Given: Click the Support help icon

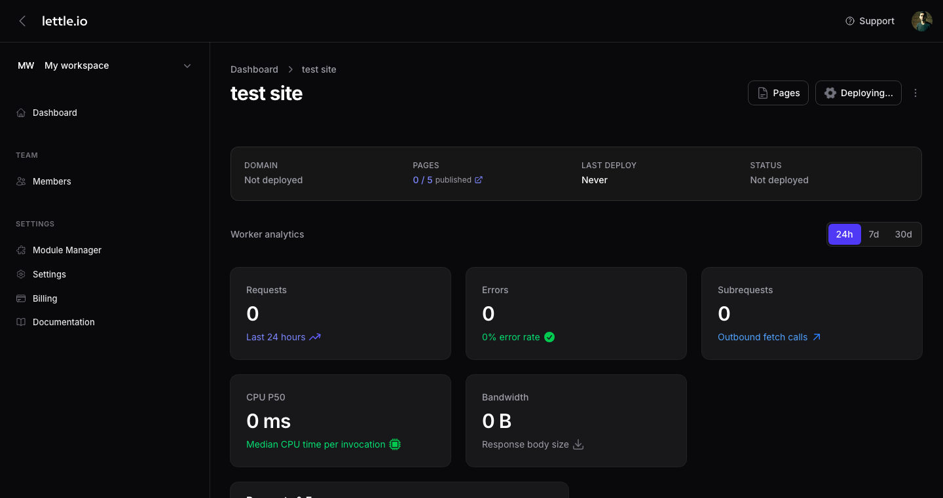Looking at the screenshot, I should pyautogui.click(x=850, y=21).
